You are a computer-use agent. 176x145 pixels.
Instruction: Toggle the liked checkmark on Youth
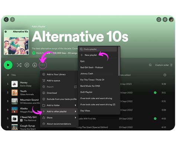(155, 93)
